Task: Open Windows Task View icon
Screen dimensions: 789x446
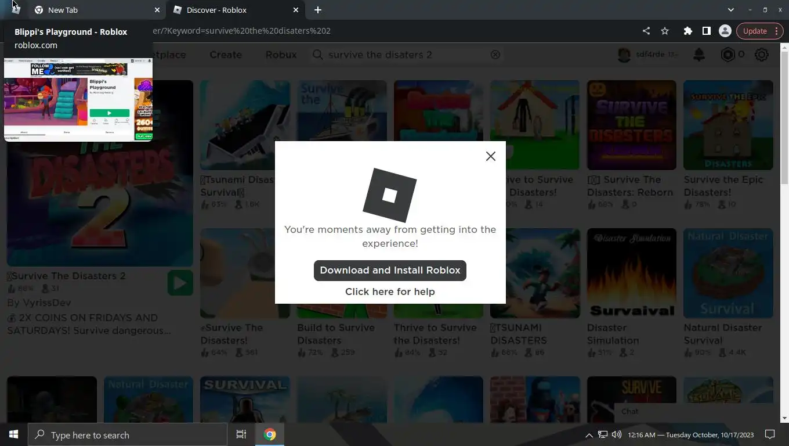Action: click(241, 434)
